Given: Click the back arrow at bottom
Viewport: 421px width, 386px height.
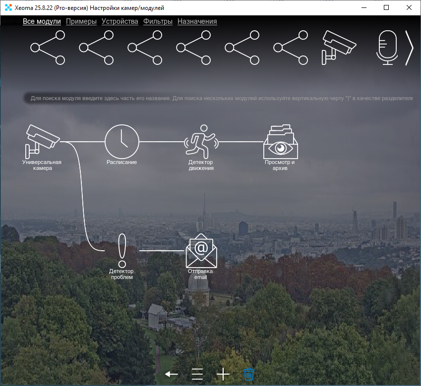Looking at the screenshot, I should (x=171, y=374).
